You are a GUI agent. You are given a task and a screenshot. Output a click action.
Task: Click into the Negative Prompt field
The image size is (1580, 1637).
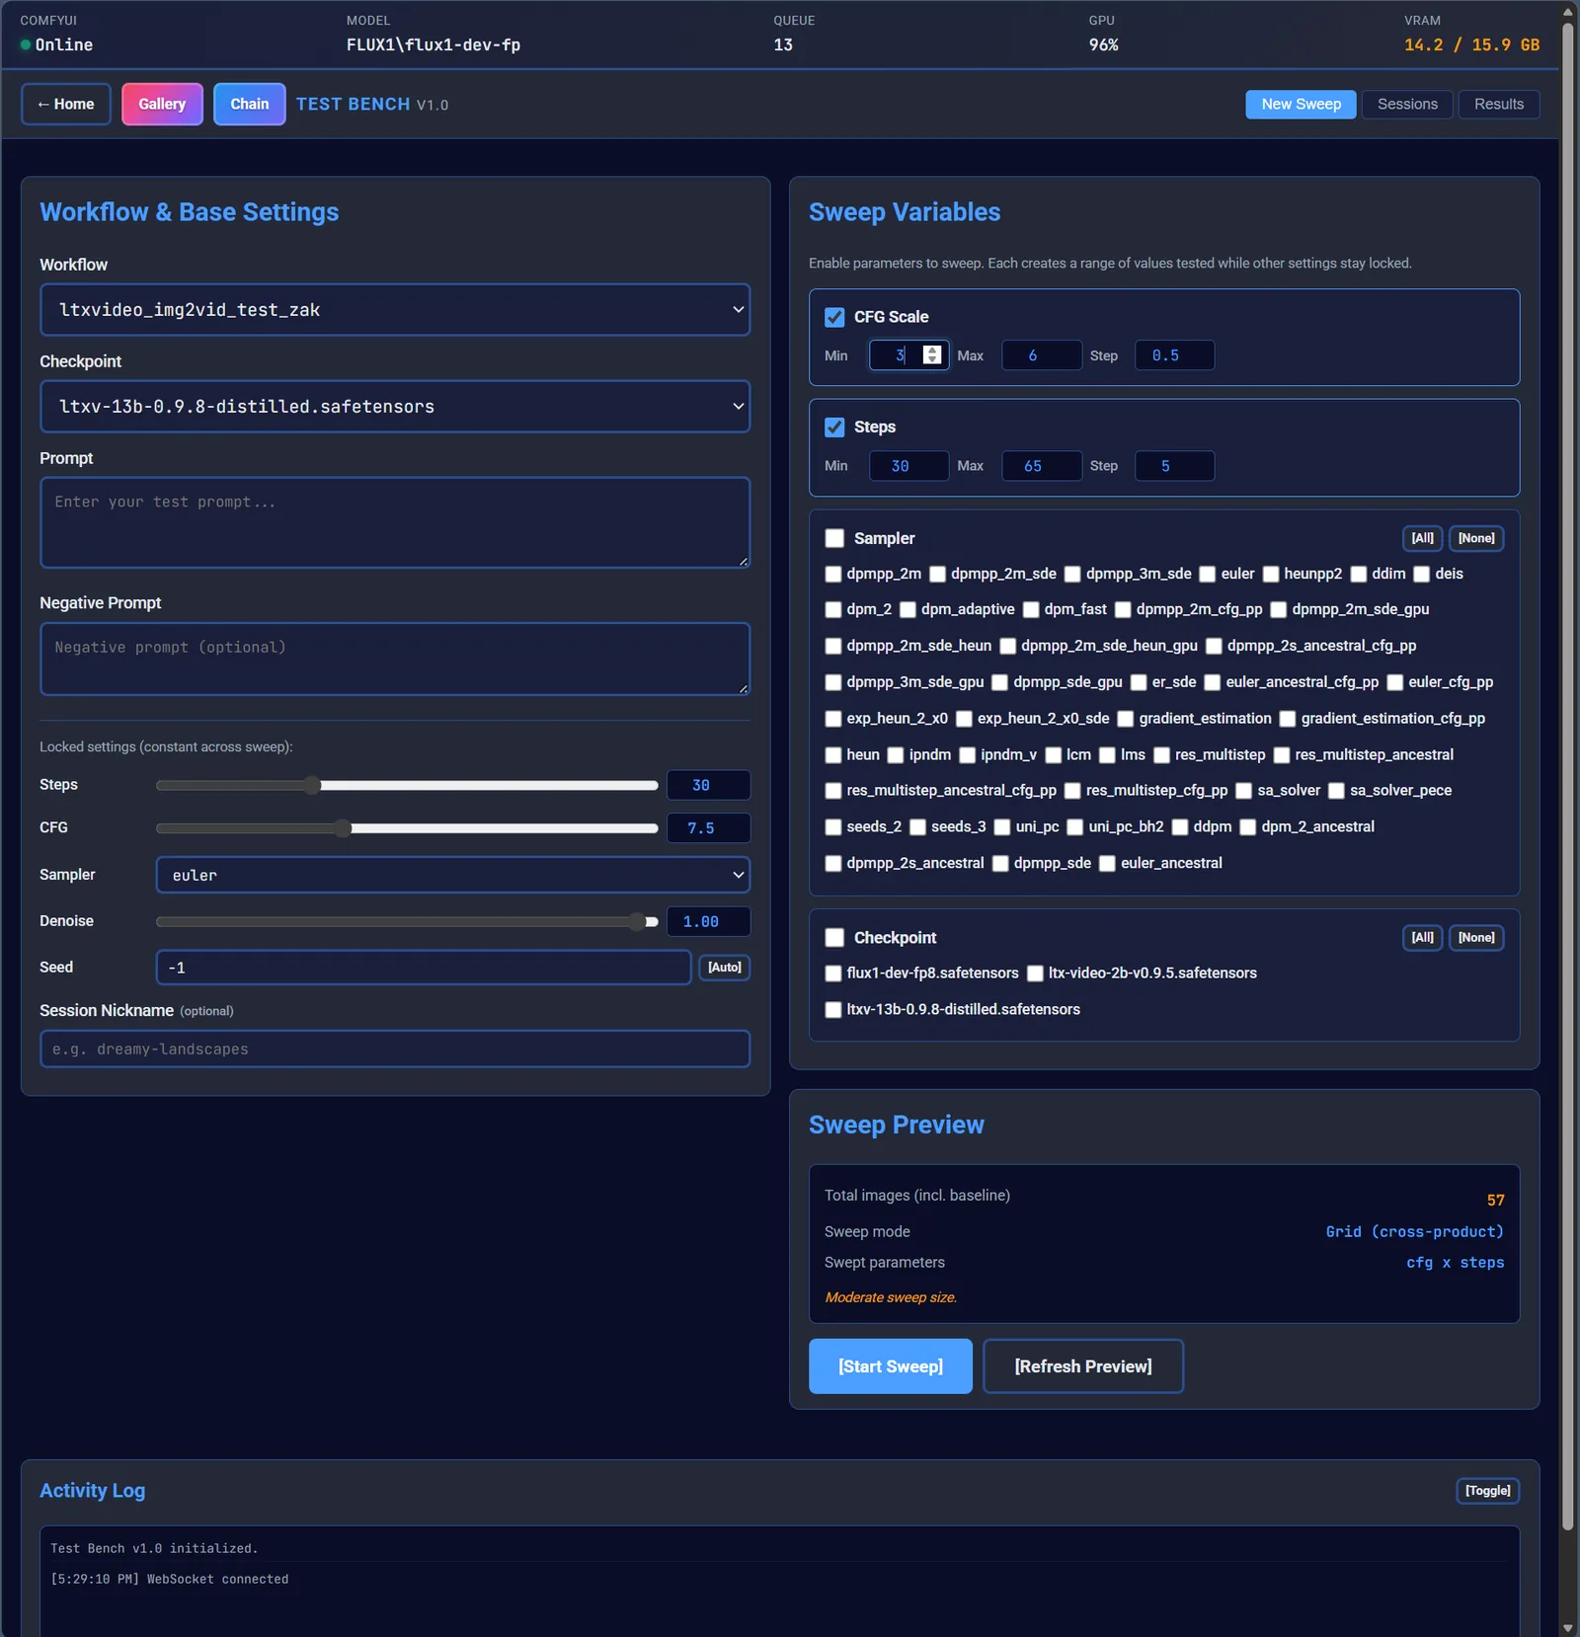395,659
